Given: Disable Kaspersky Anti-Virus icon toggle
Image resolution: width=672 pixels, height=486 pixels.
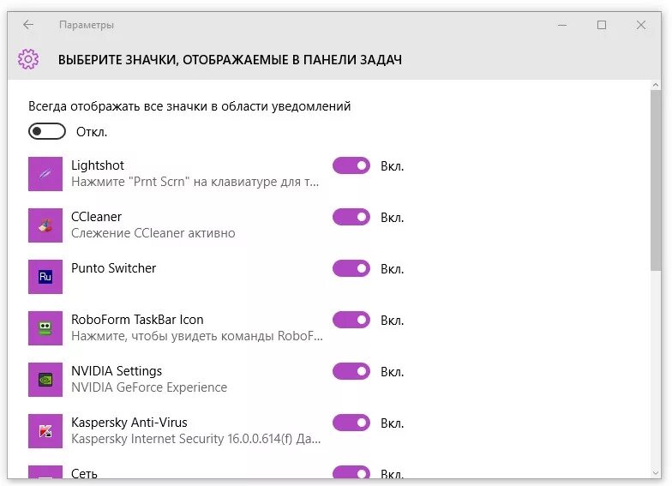Looking at the screenshot, I should 351,423.
